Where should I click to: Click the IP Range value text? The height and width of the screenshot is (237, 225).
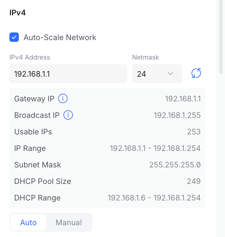pyautogui.click(x=155, y=148)
